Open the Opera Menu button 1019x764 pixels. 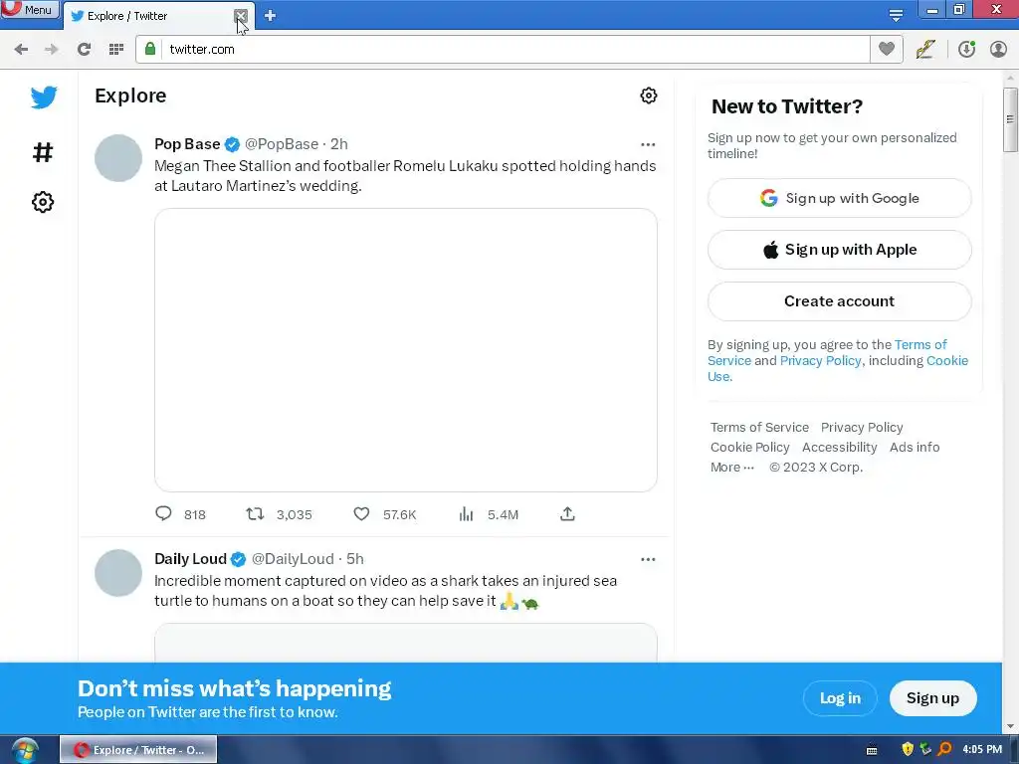(30, 10)
